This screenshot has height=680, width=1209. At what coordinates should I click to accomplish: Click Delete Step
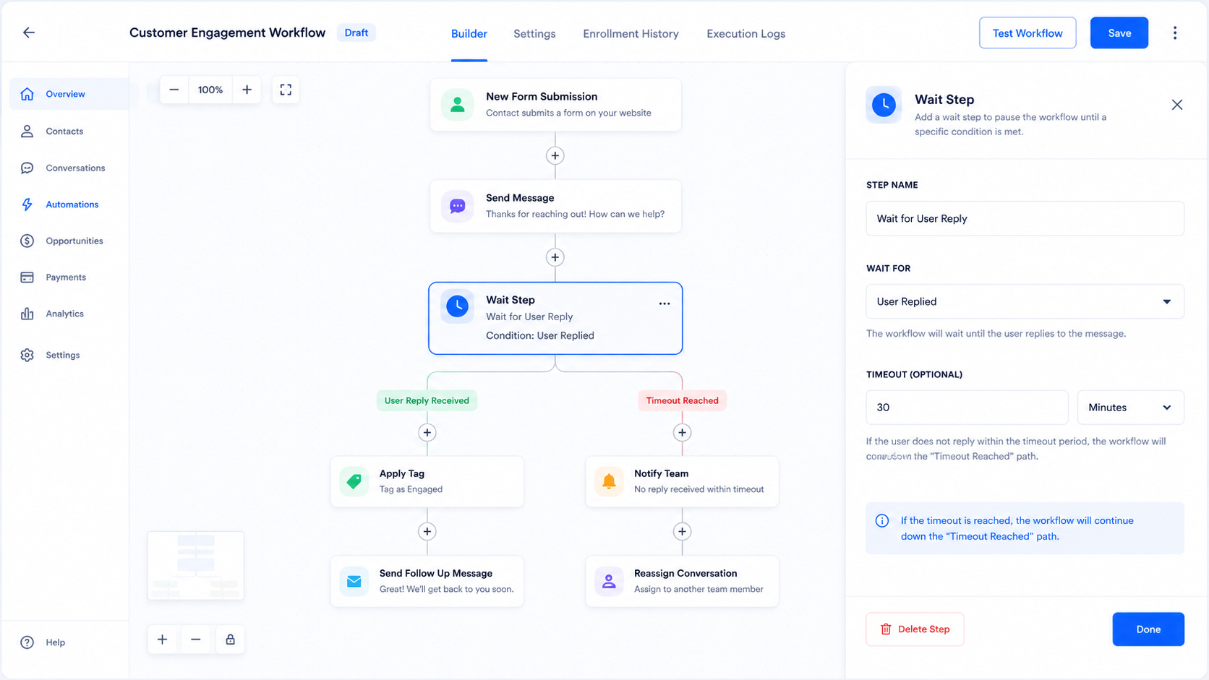click(x=915, y=629)
